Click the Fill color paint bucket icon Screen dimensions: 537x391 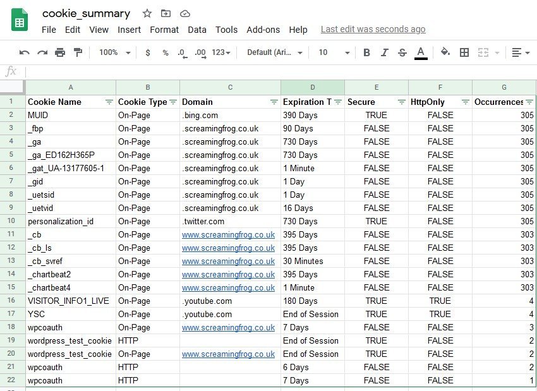point(445,52)
